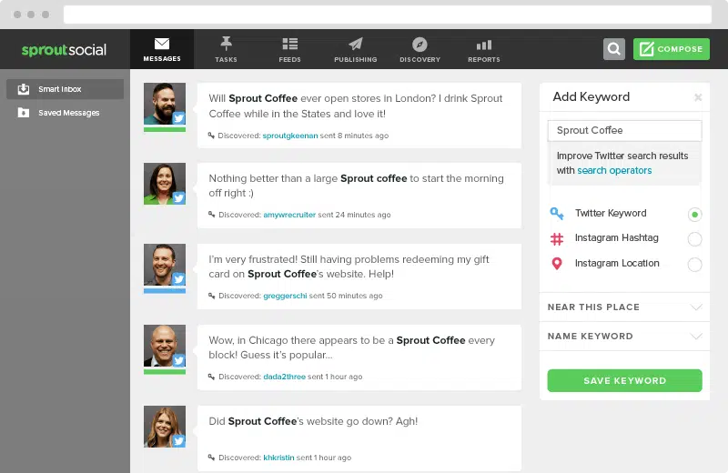This screenshot has width=728, height=473.
Task: Open the search operators link
Action: pyautogui.click(x=614, y=171)
